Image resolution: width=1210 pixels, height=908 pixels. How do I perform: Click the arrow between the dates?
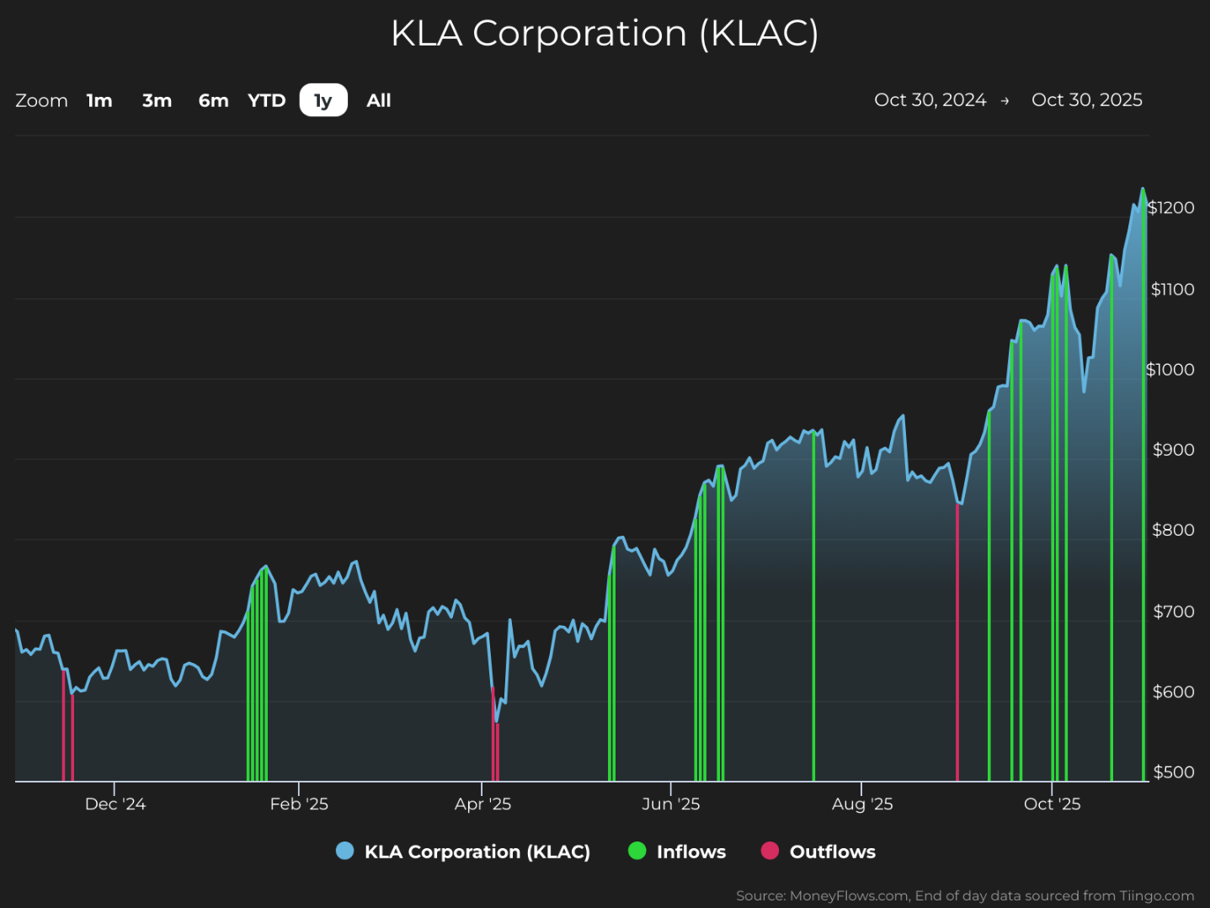click(1005, 101)
